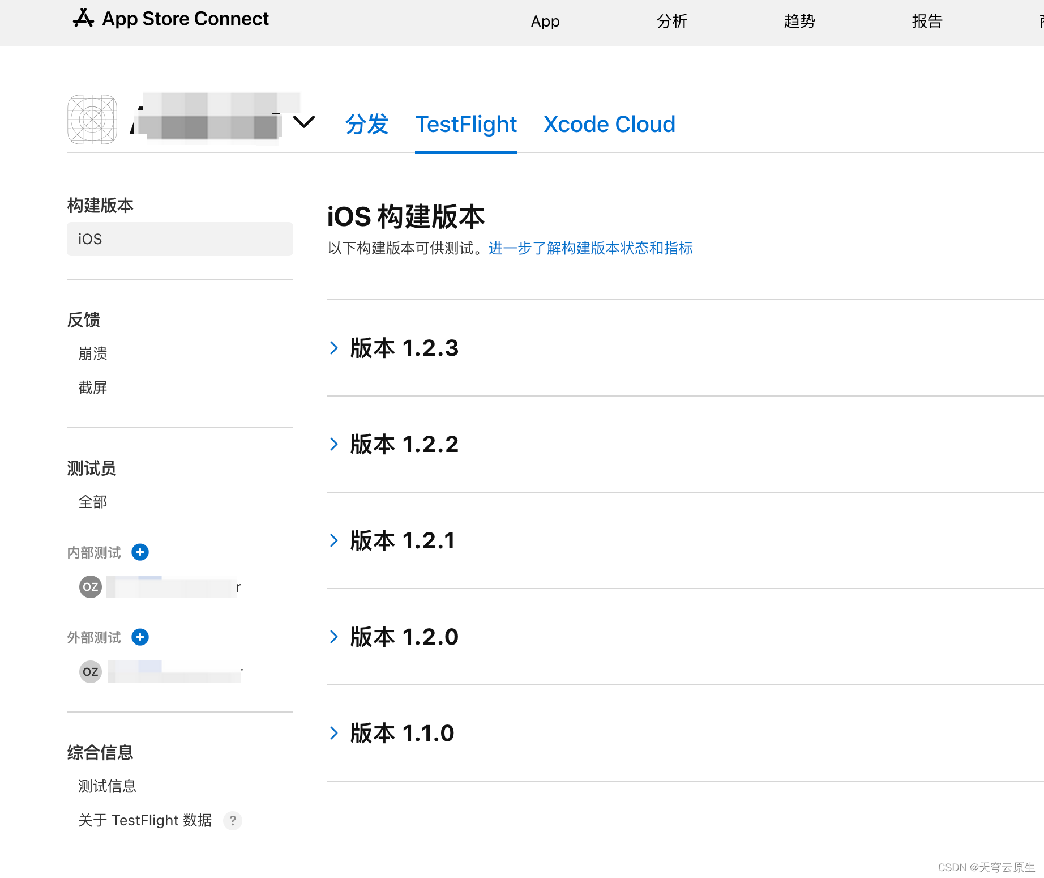1044x878 pixels.
Task: Open the 趋势 menu in top navigation
Action: click(x=799, y=22)
